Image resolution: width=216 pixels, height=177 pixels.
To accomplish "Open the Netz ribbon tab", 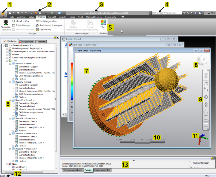I will 12,17.
